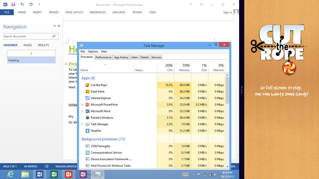
Task: Sort processes by the Memory column header
Action: [x=183, y=68]
